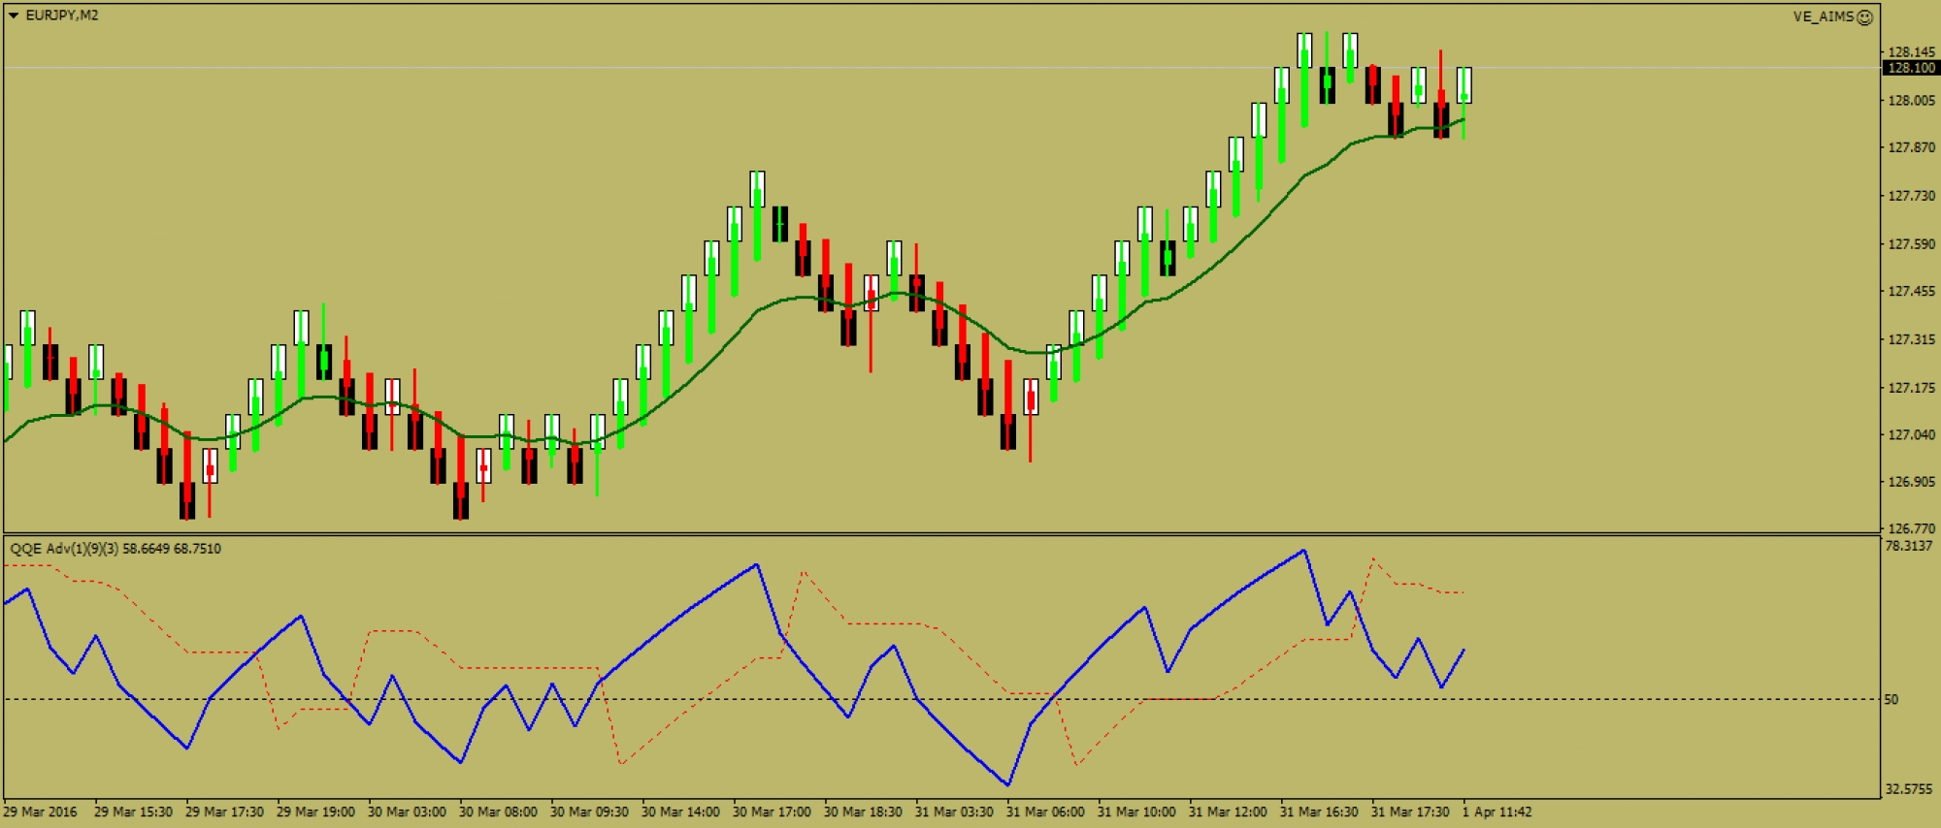Click the 127.730 price scale label
The image size is (1941, 828).
click(1911, 196)
